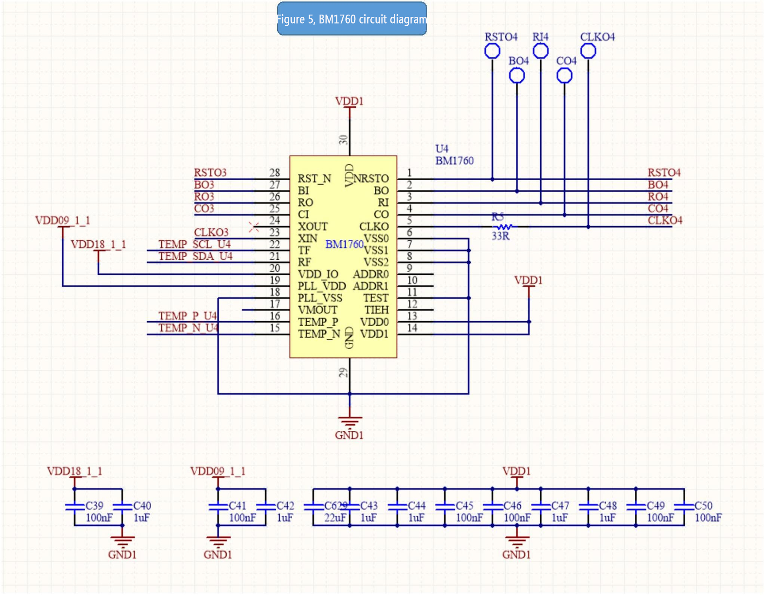Click the Figure 5 title banner

(x=352, y=19)
